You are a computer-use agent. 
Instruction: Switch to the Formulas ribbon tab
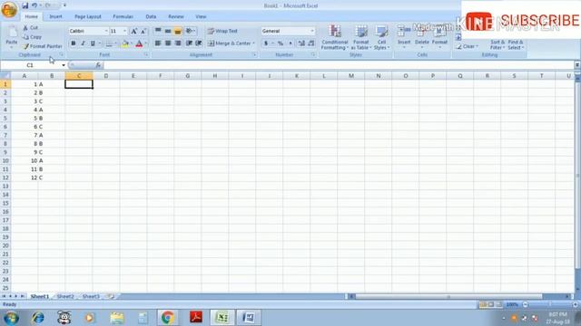[x=123, y=16]
